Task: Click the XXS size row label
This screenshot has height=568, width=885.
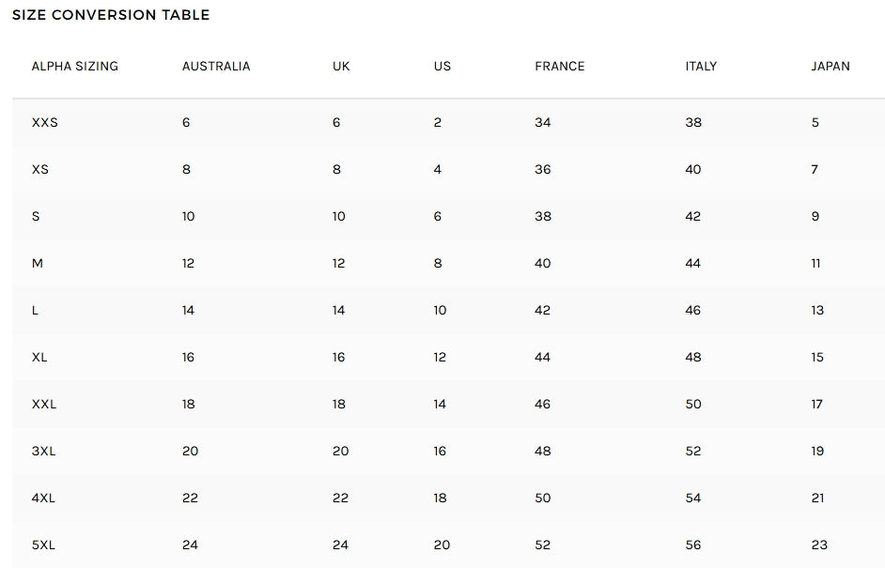Action: coord(45,123)
